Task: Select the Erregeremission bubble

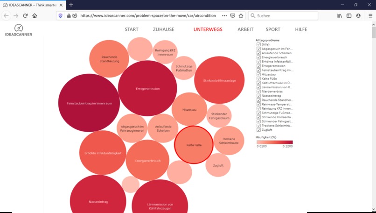Action: point(147,88)
